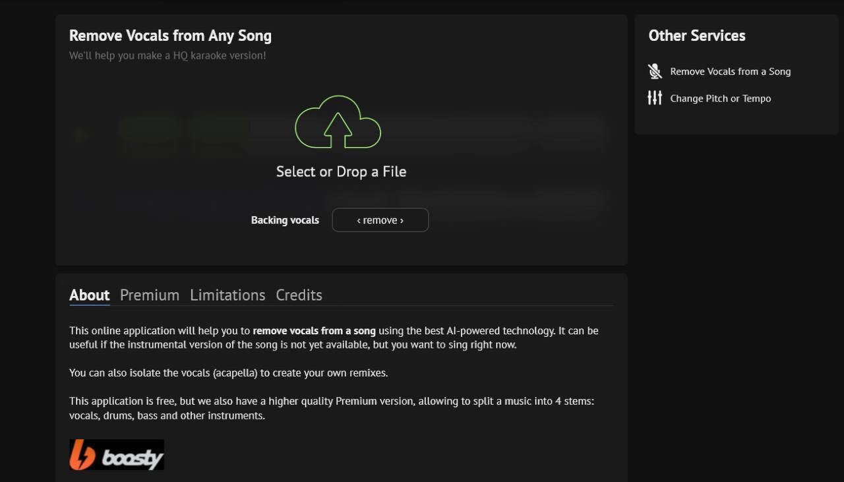The height and width of the screenshot is (482, 844).
Task: View the Credits tab
Action: coord(299,295)
